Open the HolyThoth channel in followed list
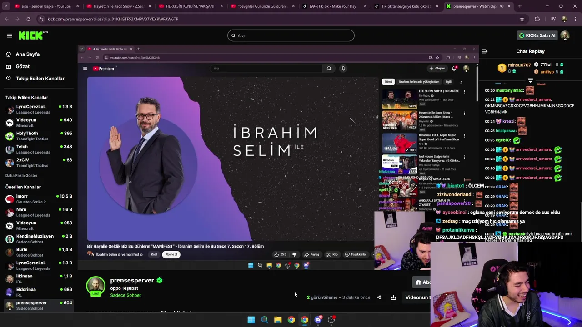Viewport: 582px width, 327px height. (39, 136)
